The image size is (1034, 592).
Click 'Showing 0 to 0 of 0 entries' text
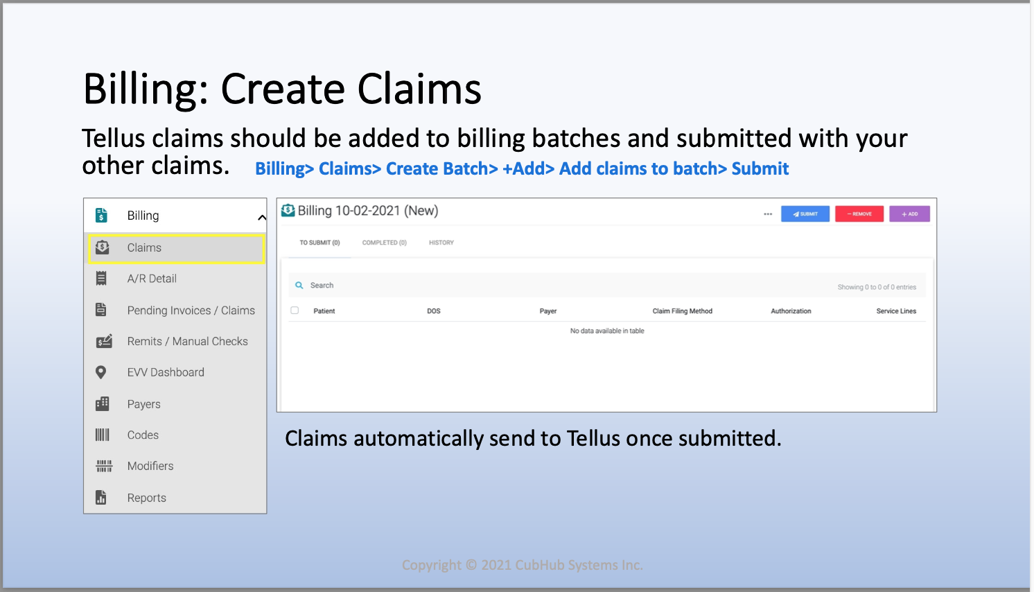(877, 287)
